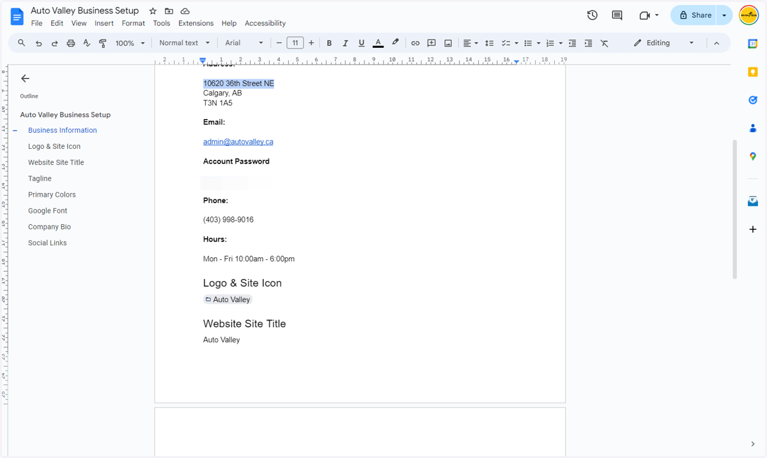Open Google Calendar side panel
Image resolution: width=767 pixels, height=458 pixels.
pos(753,43)
